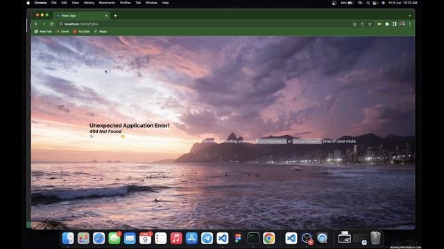Screen dimensions: 444x249
Task: Open the Profiles menu
Action: coord(125,3)
